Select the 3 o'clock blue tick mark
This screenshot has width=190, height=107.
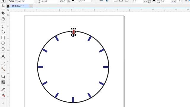(x=106, y=67)
